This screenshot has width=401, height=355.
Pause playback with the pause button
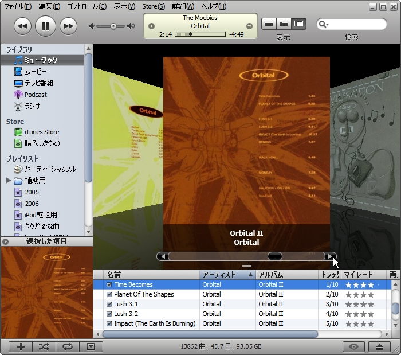pyautogui.click(x=45, y=26)
